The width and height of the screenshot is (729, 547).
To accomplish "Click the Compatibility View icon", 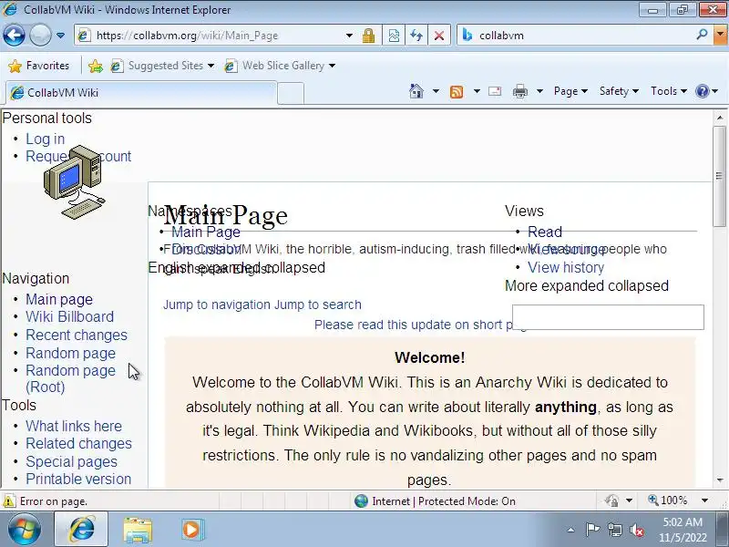I will click(x=394, y=36).
